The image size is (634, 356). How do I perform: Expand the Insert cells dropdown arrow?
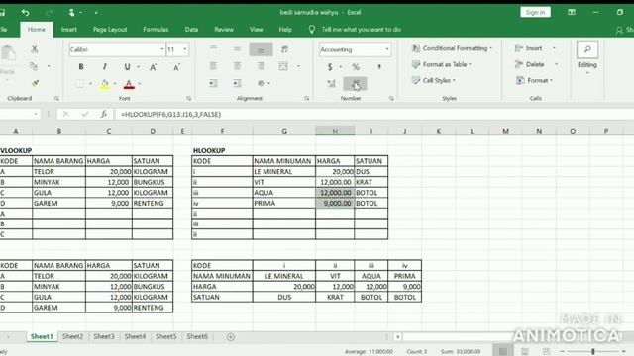pyautogui.click(x=554, y=48)
